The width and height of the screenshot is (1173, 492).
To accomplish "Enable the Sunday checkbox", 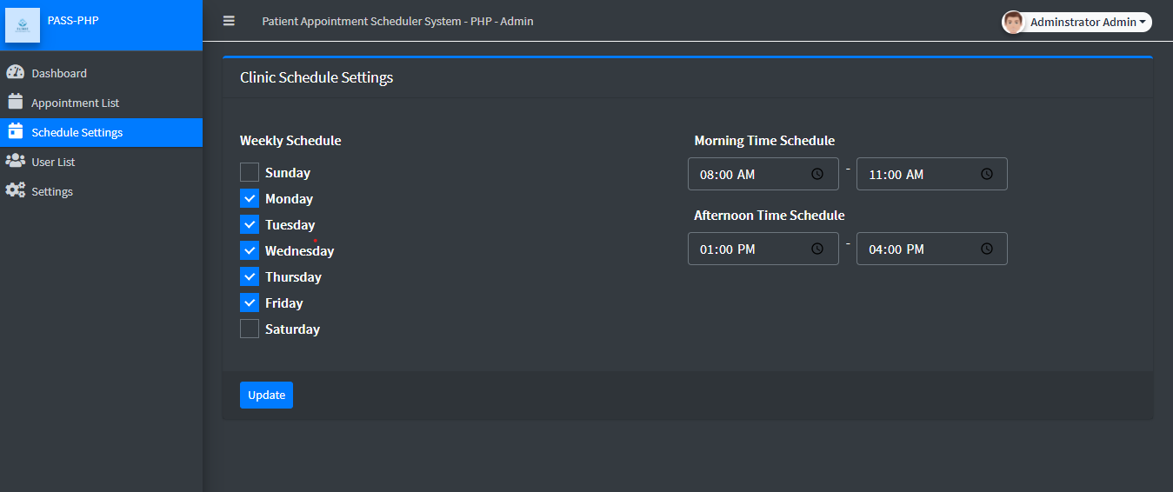I will pos(250,172).
